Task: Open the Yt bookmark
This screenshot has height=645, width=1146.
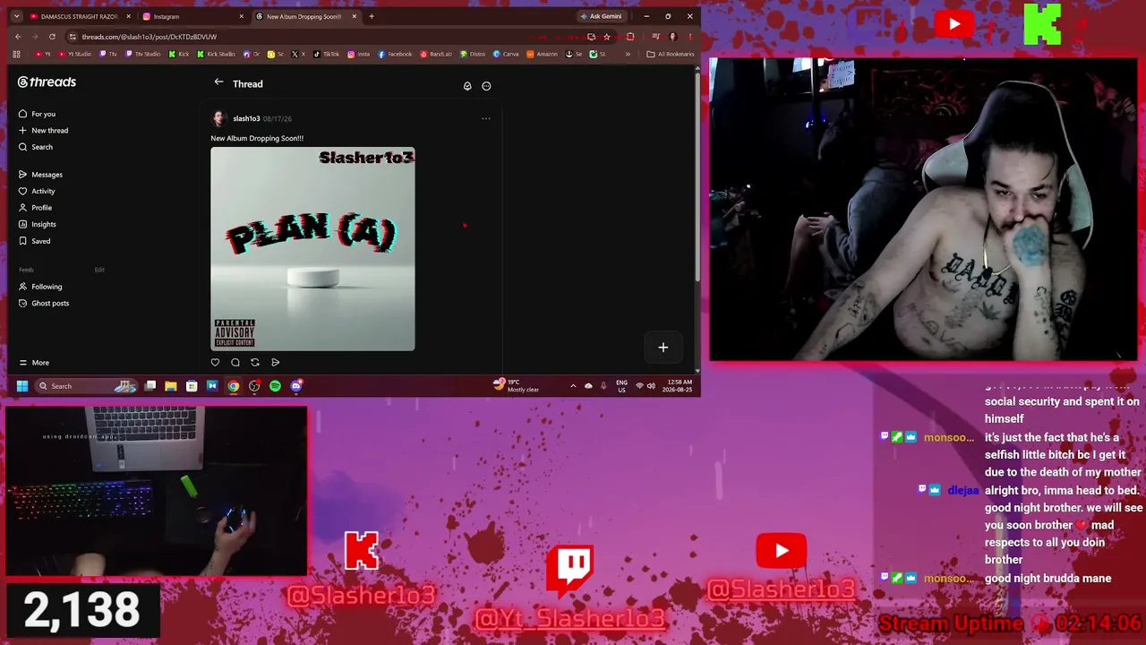Action: (44, 54)
